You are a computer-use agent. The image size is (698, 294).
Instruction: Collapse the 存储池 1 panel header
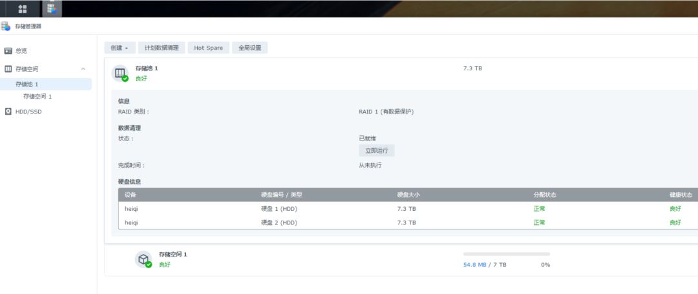(401, 72)
